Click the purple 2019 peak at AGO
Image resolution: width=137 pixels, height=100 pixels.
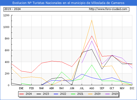92,41
